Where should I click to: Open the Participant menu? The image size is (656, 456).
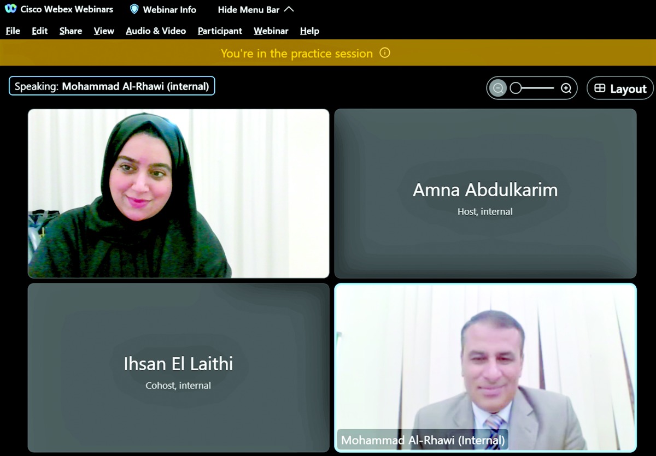pos(220,31)
